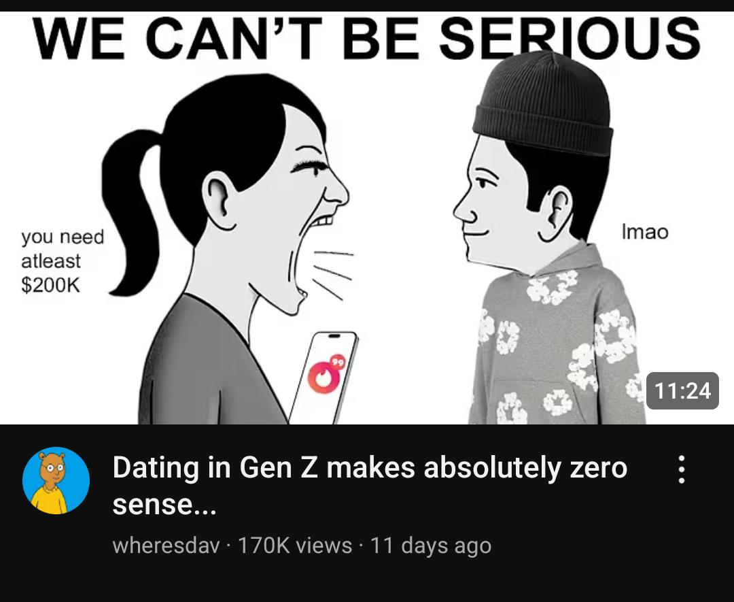The height and width of the screenshot is (602, 734).
Task: Click the word 'sense...' in title
Action: click(164, 504)
